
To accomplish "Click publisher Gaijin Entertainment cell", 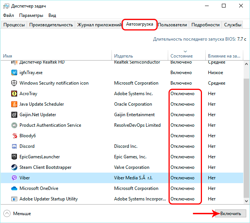I will click(134, 115).
